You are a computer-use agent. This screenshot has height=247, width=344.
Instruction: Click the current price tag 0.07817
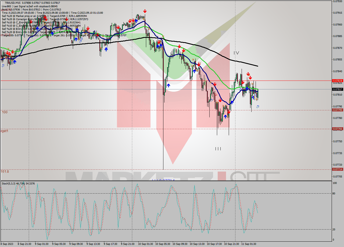(x=338, y=89)
